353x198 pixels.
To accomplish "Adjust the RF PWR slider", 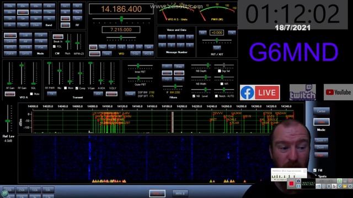I will 49,73.
